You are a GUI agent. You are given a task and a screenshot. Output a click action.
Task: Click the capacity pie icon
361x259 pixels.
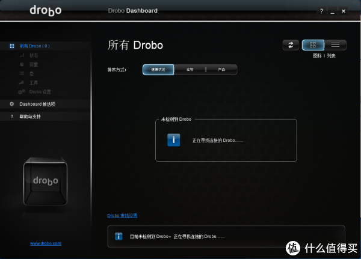(x=22, y=64)
